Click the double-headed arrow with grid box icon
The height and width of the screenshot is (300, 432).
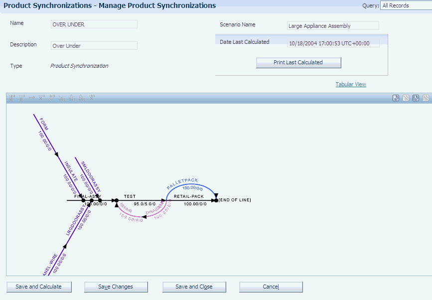12,98
